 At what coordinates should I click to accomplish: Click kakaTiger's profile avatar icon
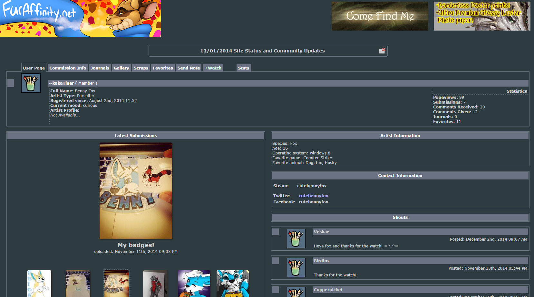(31, 83)
